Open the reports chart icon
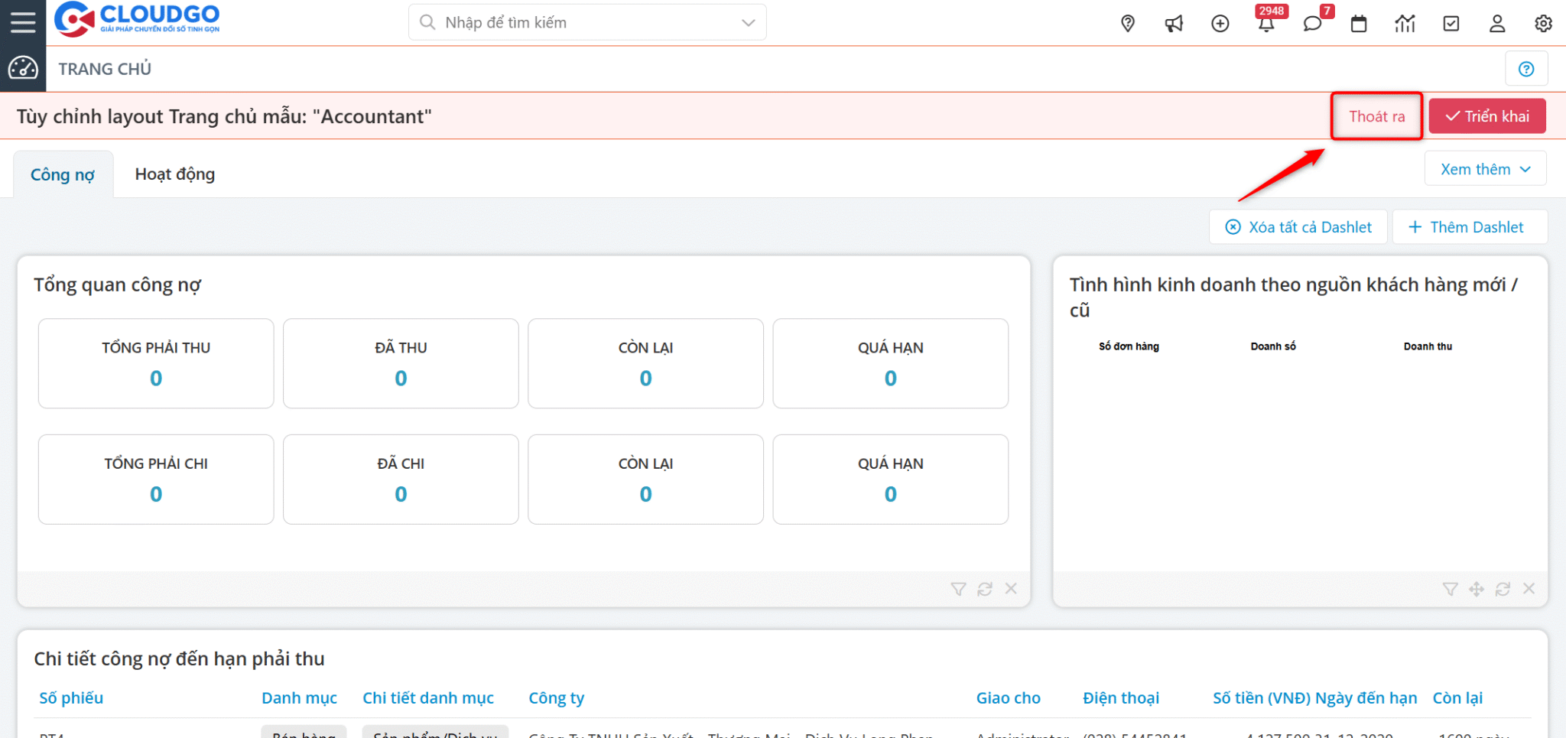 coord(1405,24)
